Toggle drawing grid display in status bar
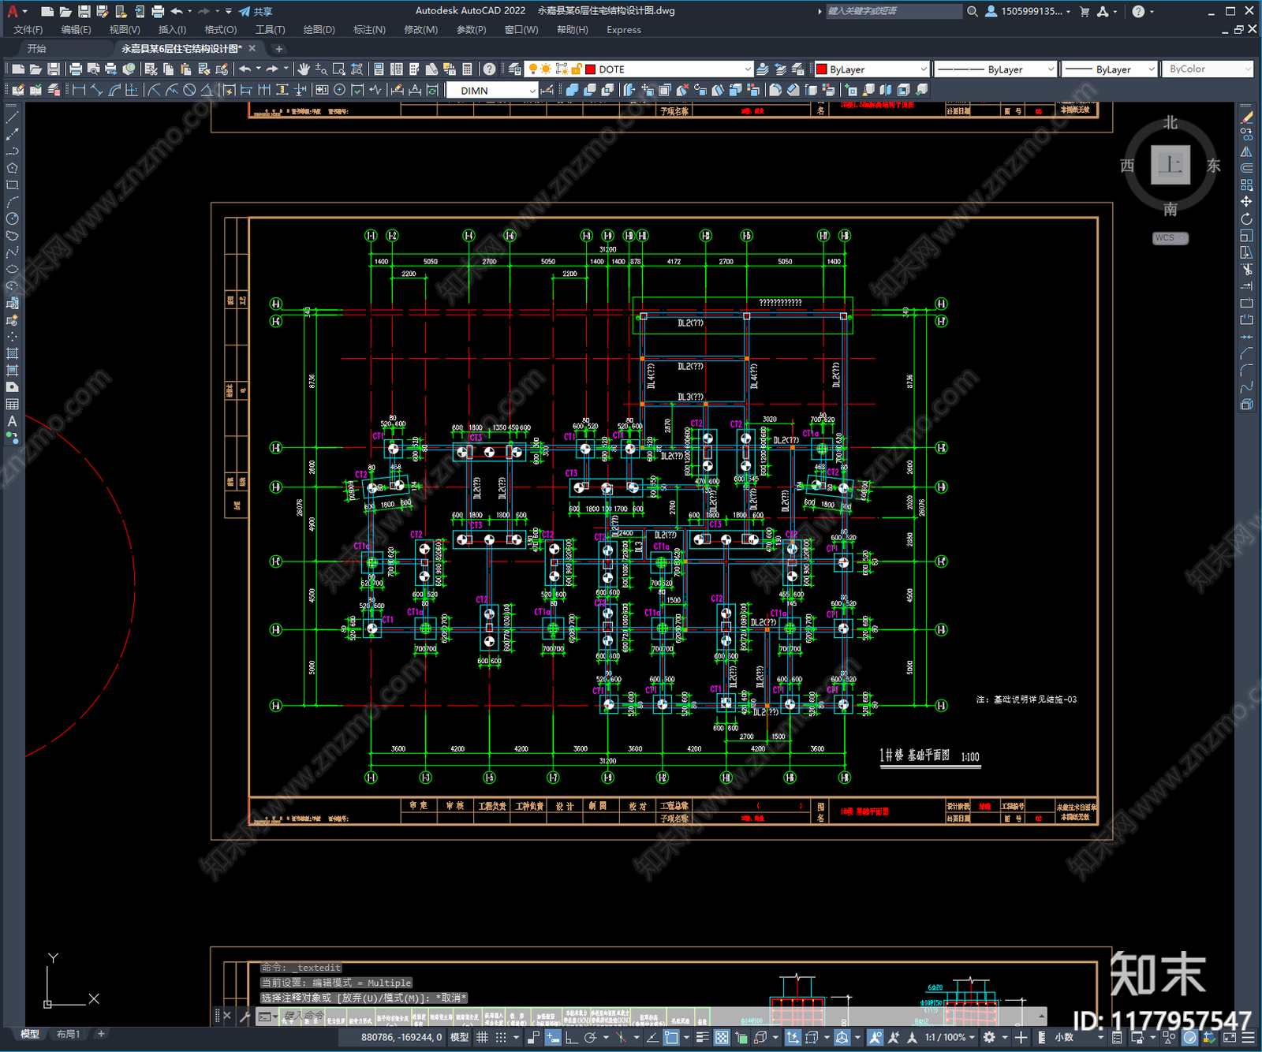Screen dimensions: 1262x1052 [482, 1037]
